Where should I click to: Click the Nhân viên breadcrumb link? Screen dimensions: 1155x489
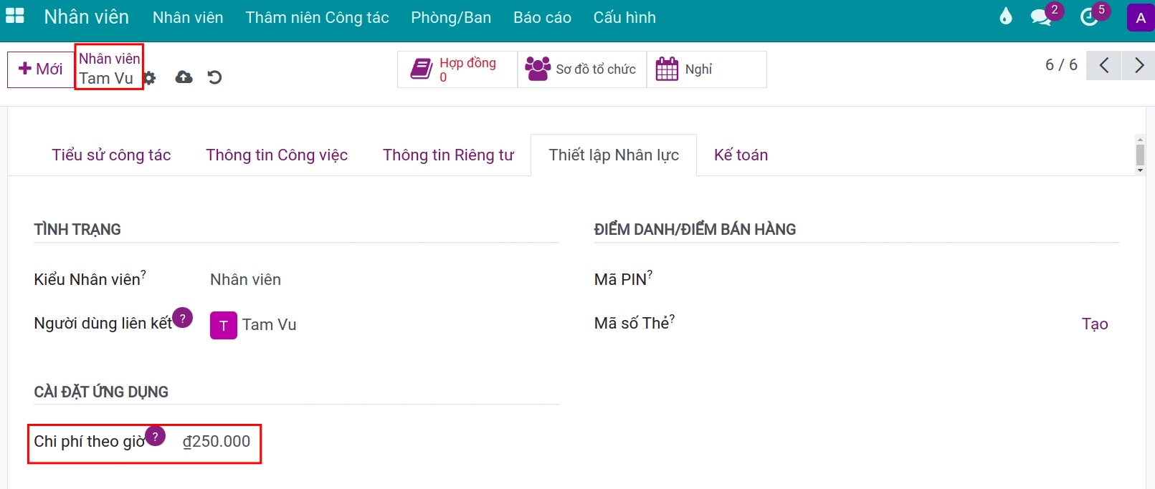(110, 59)
